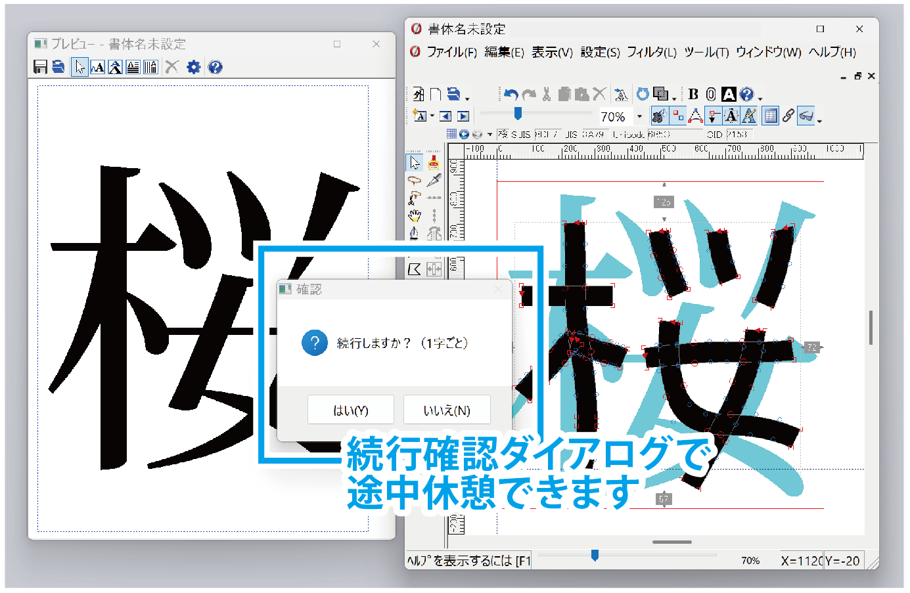Screen dimensions: 910x593
Task: Open the 70% zoom dropdown
Action: coord(639,117)
